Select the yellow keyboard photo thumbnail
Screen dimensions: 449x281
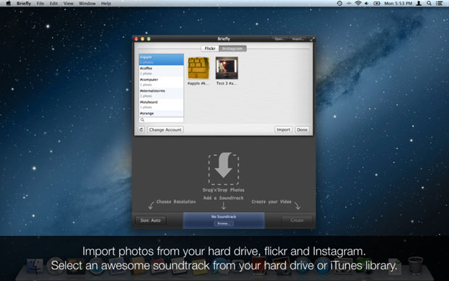[x=198, y=68]
